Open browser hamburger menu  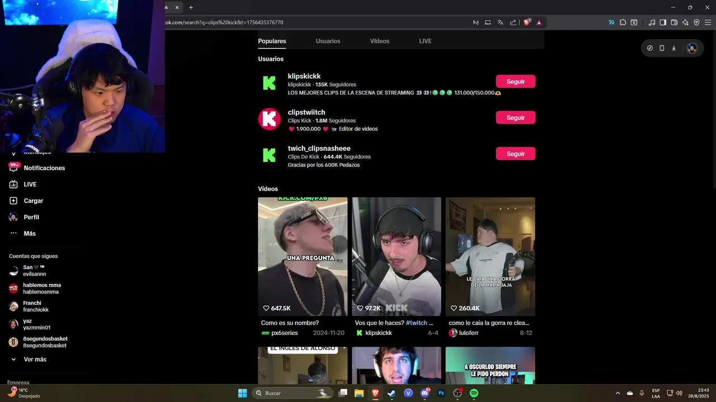pyautogui.click(x=708, y=22)
